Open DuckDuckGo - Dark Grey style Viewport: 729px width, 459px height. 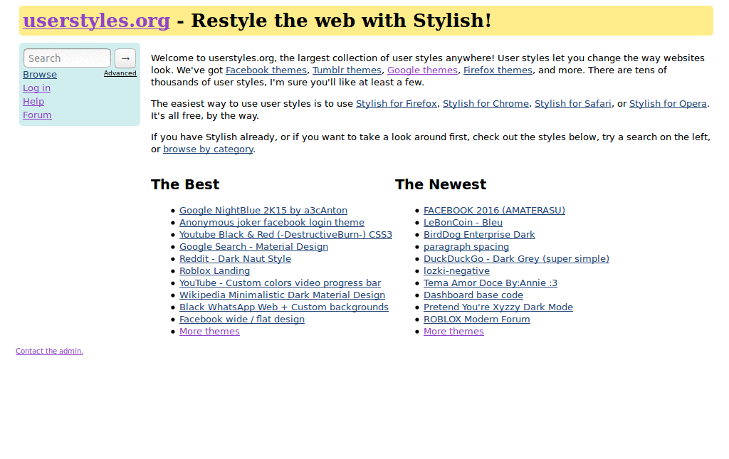516,258
